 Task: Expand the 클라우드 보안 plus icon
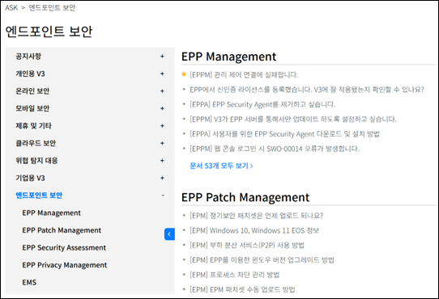(162, 143)
